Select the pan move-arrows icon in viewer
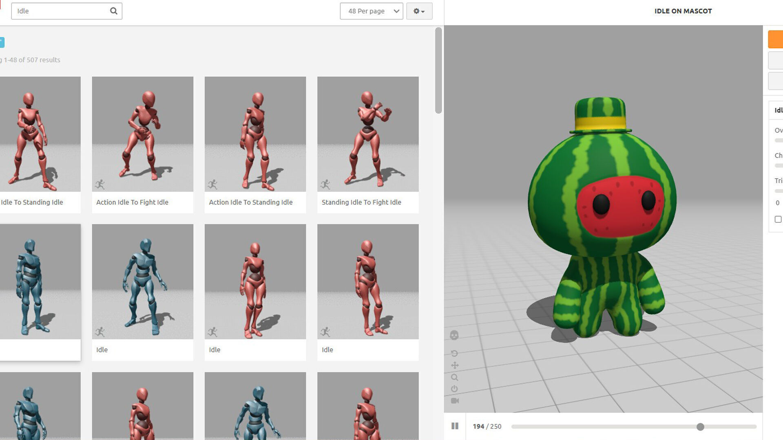Image resolution: width=783 pixels, height=440 pixels. pyautogui.click(x=454, y=365)
